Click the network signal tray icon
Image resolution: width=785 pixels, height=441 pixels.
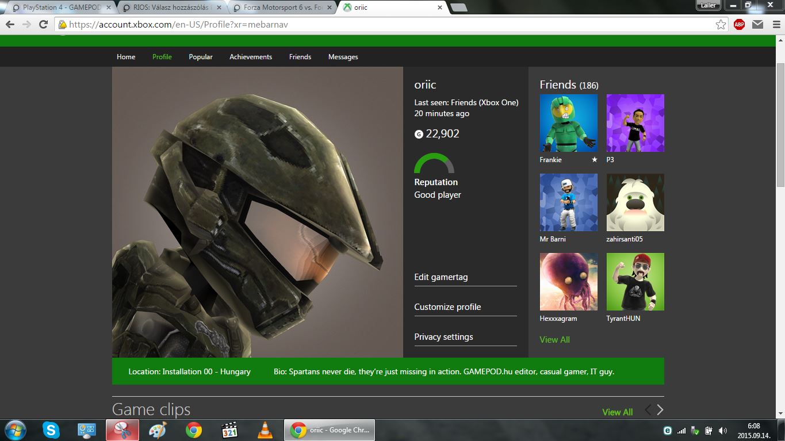coord(681,430)
